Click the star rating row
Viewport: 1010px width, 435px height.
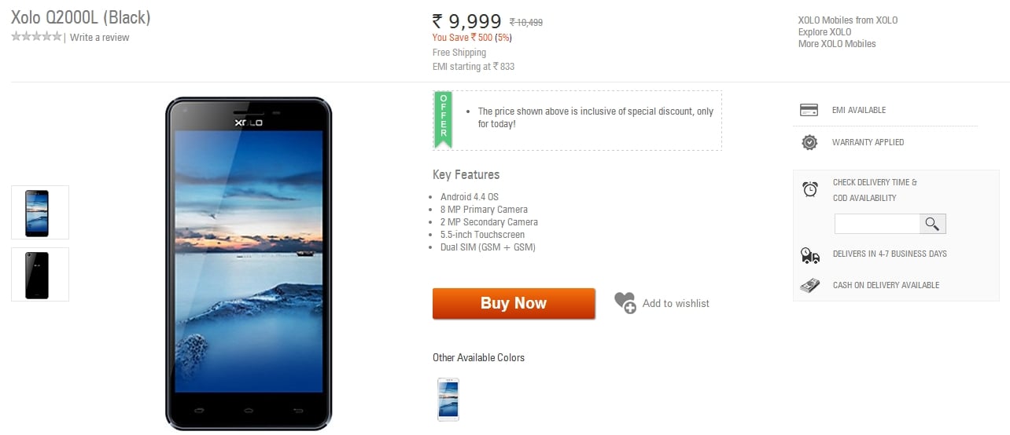36,37
